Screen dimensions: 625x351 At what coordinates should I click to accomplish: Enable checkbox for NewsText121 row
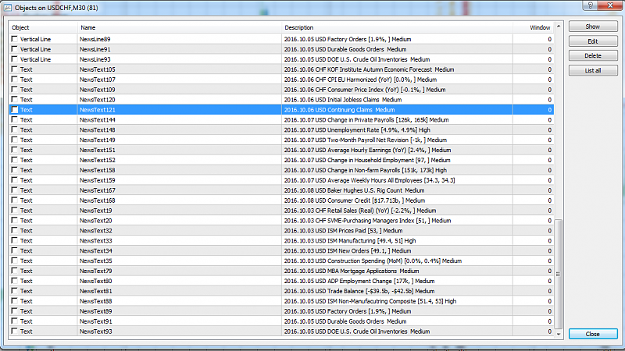click(x=14, y=110)
